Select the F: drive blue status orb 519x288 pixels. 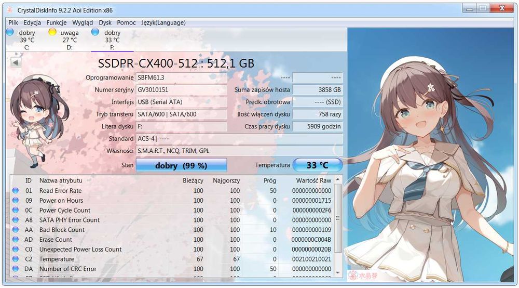(x=95, y=32)
